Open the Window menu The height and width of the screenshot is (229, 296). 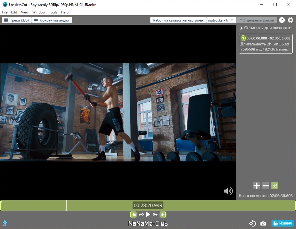pyautogui.click(x=39, y=12)
